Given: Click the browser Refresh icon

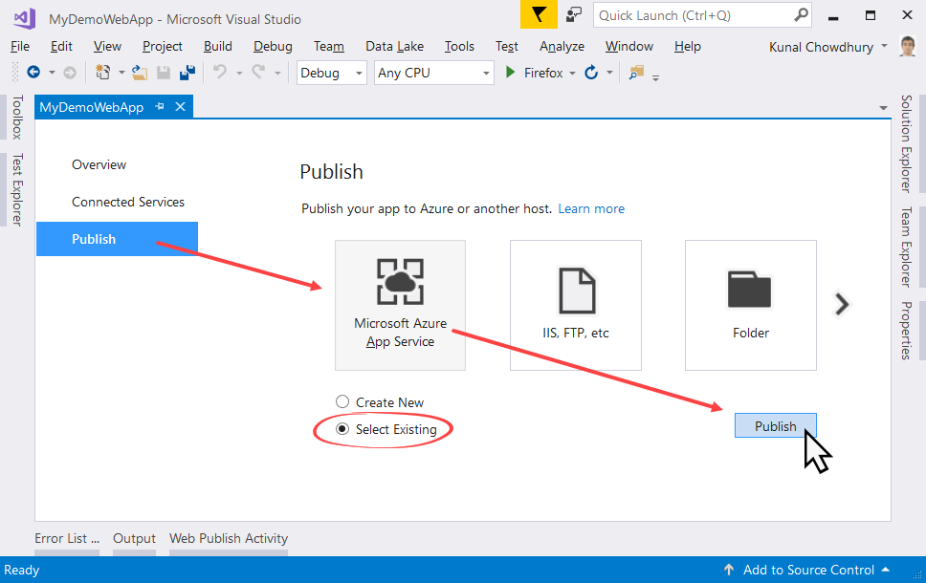Looking at the screenshot, I should (591, 73).
